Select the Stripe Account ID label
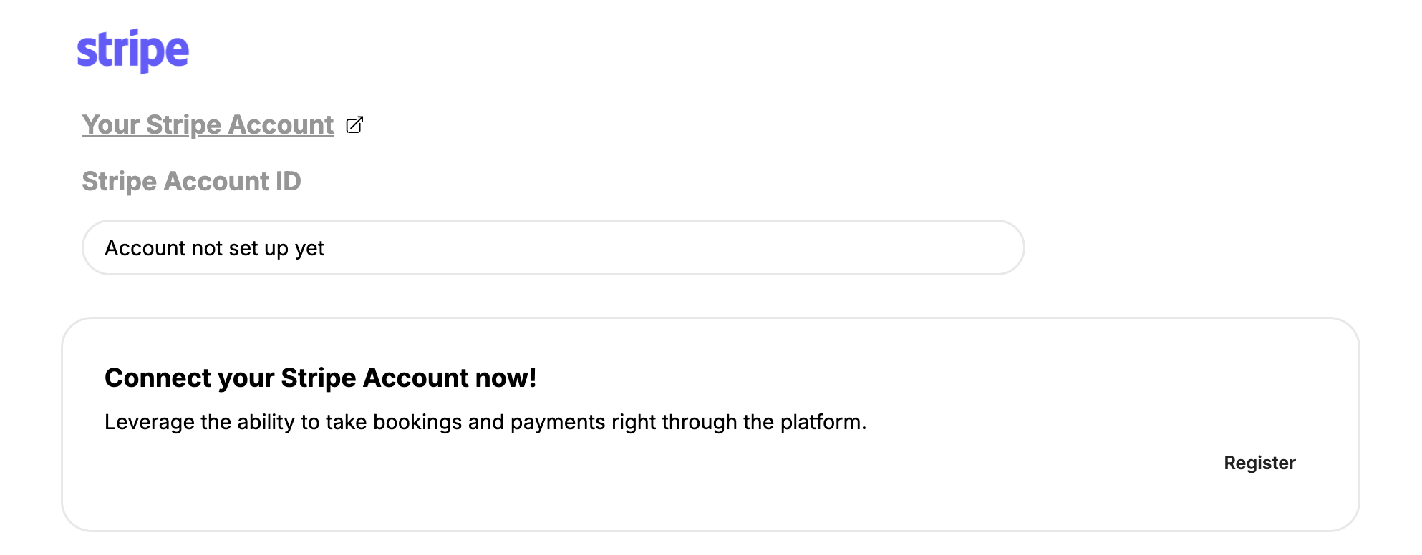Viewport: 1422px width, 555px height. 191,181
